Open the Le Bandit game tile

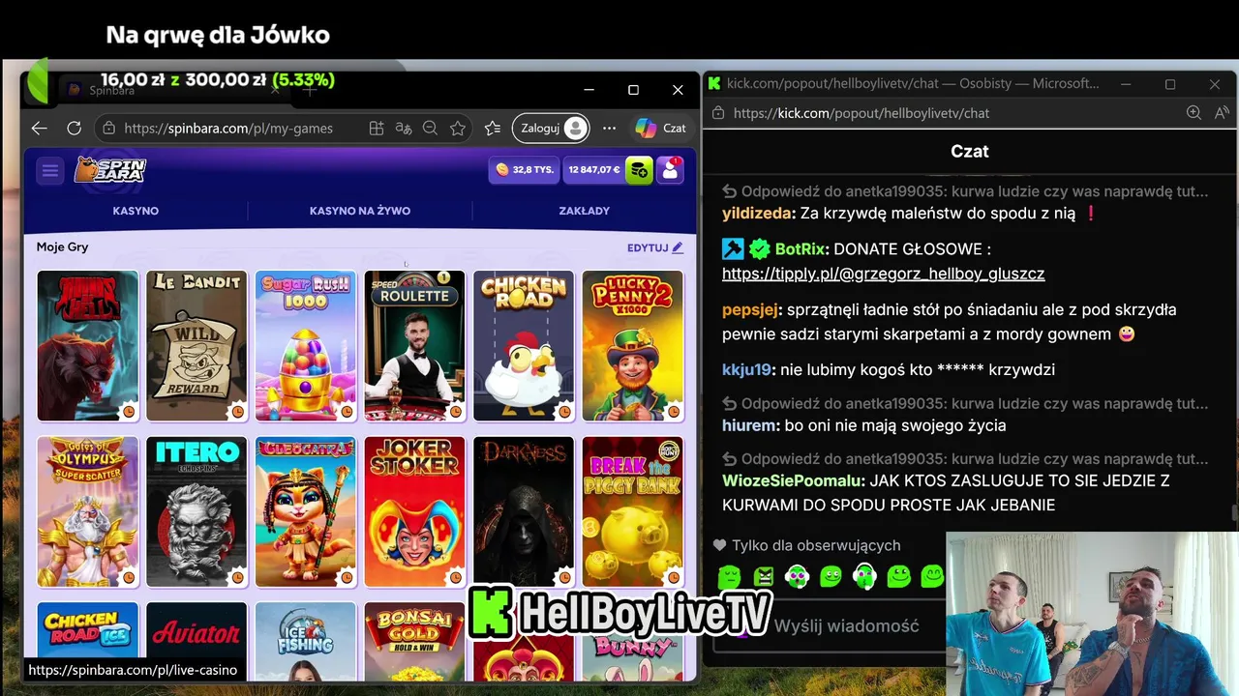(x=196, y=346)
